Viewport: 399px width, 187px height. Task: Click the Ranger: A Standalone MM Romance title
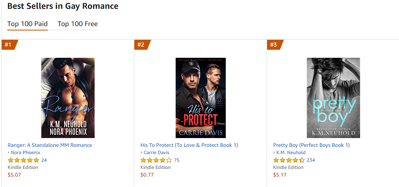coord(50,145)
